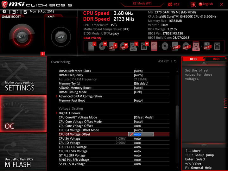Select the UEFI USB key boot icon
The image size is (228, 171).
tap(134, 46)
